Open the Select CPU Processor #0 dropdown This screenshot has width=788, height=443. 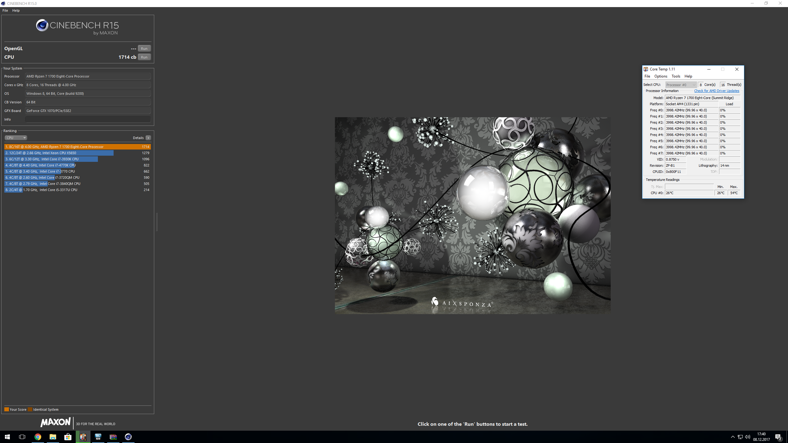tap(681, 85)
